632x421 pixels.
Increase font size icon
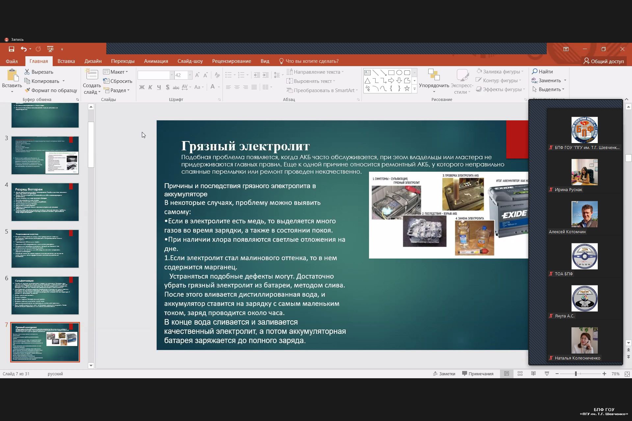[197, 75]
